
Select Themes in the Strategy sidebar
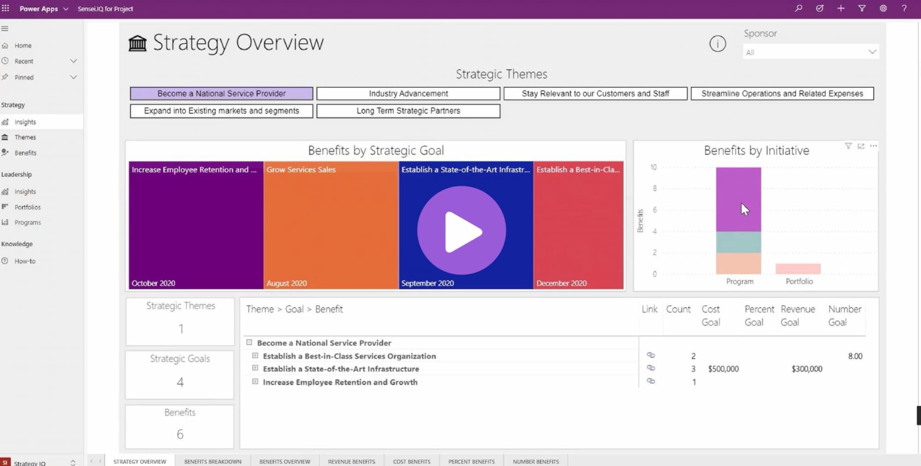point(26,137)
